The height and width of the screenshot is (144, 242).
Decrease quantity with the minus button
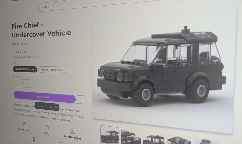click(x=16, y=83)
